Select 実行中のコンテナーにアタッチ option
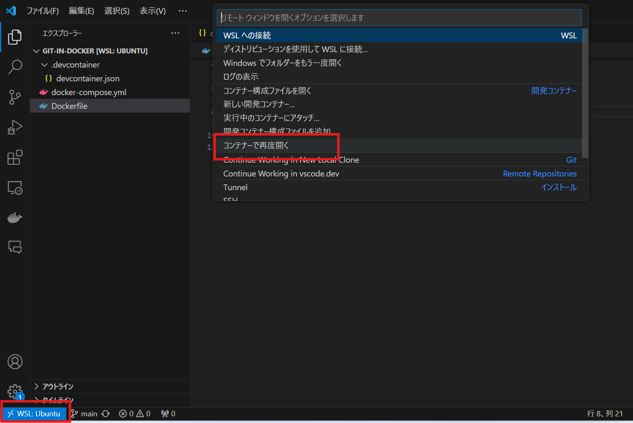 399,118
